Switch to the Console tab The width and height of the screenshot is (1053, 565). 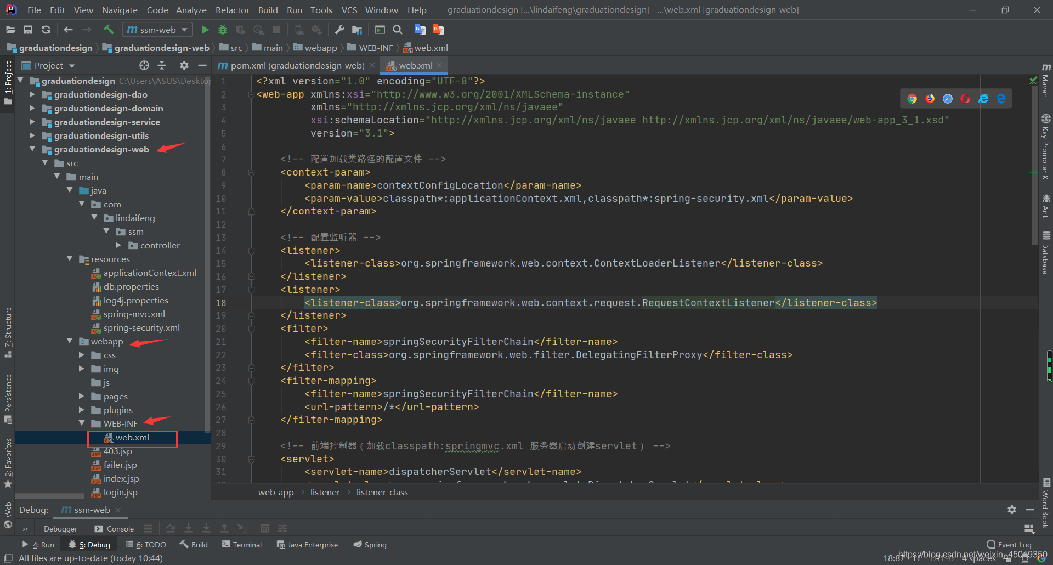point(114,529)
